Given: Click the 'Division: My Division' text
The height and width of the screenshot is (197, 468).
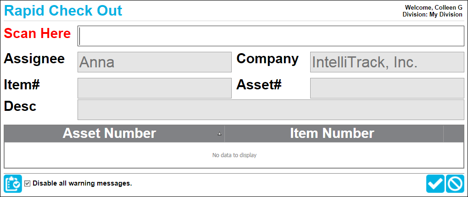Looking at the screenshot, I should (x=433, y=14).
